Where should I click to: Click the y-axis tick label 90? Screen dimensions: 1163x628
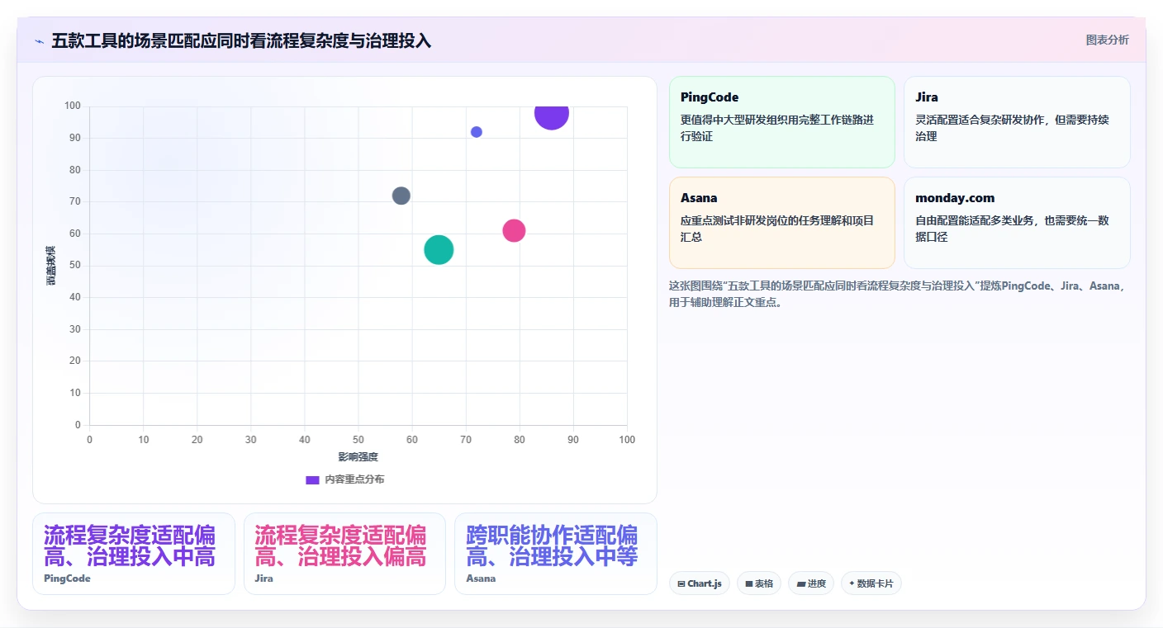click(x=75, y=138)
